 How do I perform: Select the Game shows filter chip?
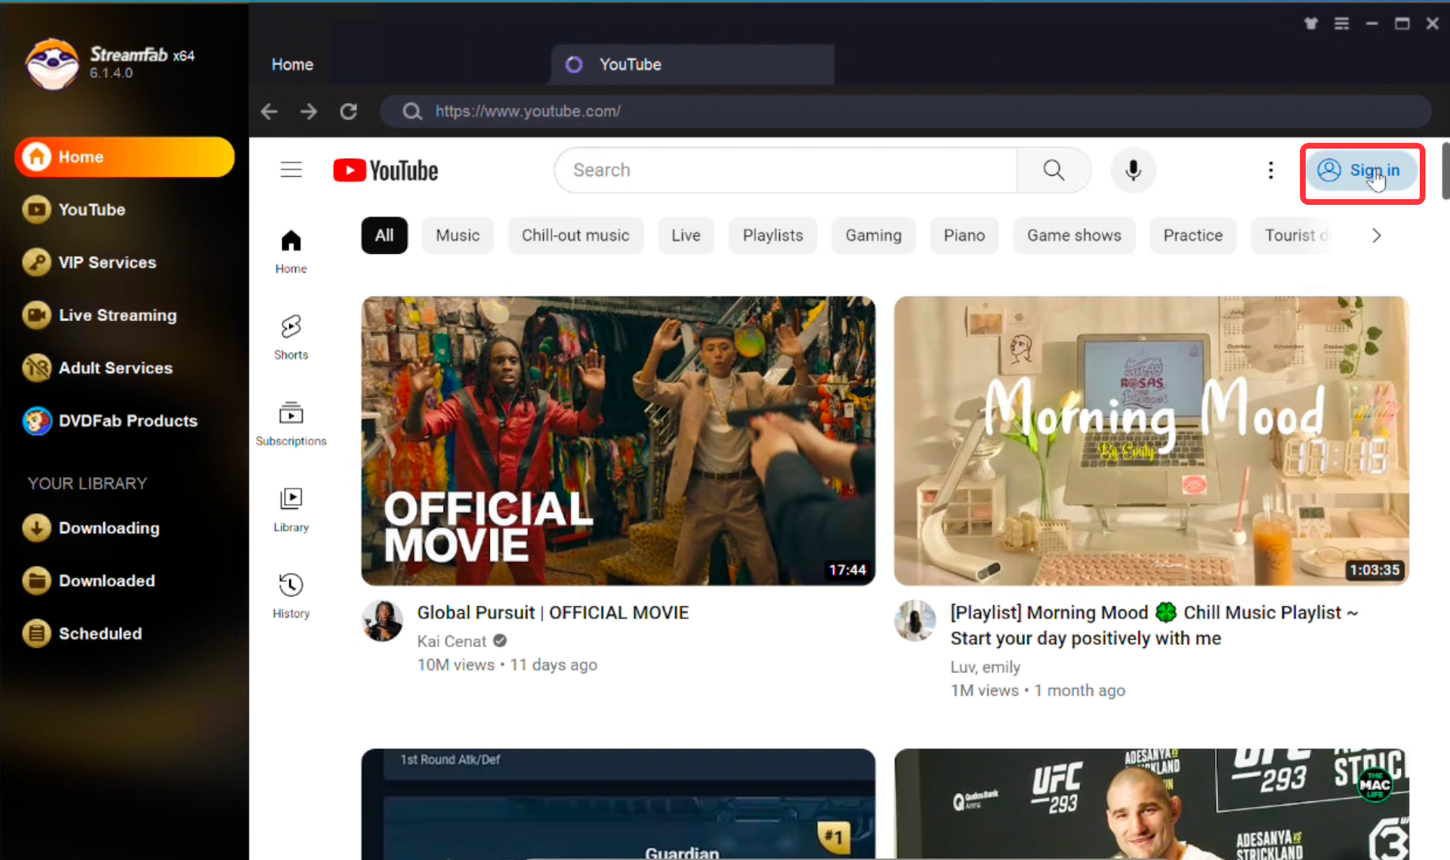pos(1074,235)
